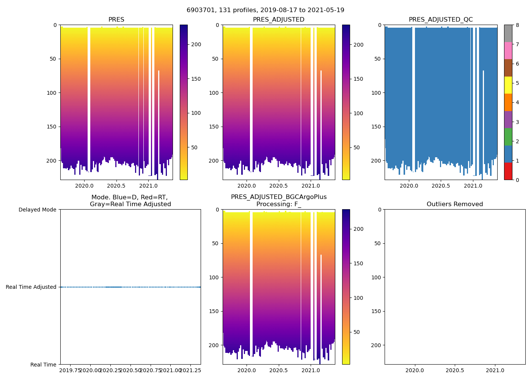Click the green QC flag 2 swatch
The image size is (531, 379).
pos(508,137)
